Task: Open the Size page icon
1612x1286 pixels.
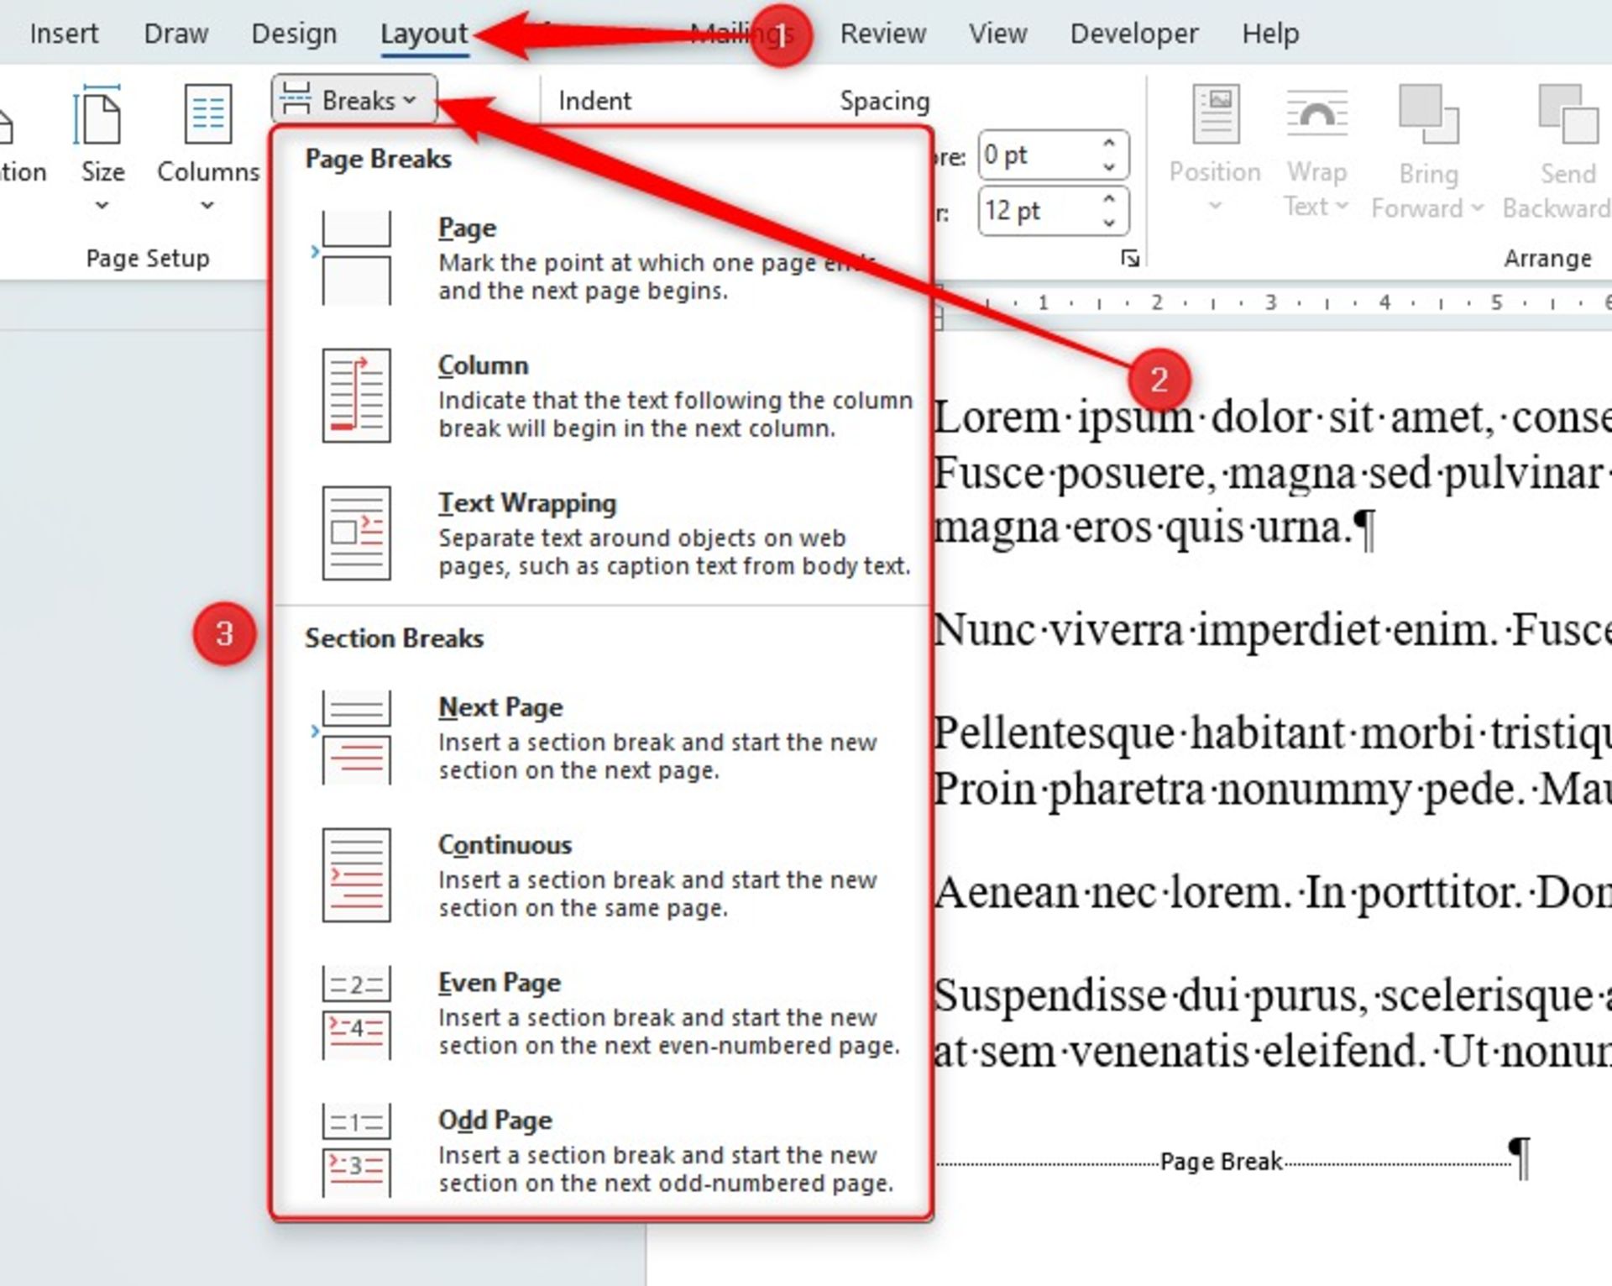Action: pos(101,118)
